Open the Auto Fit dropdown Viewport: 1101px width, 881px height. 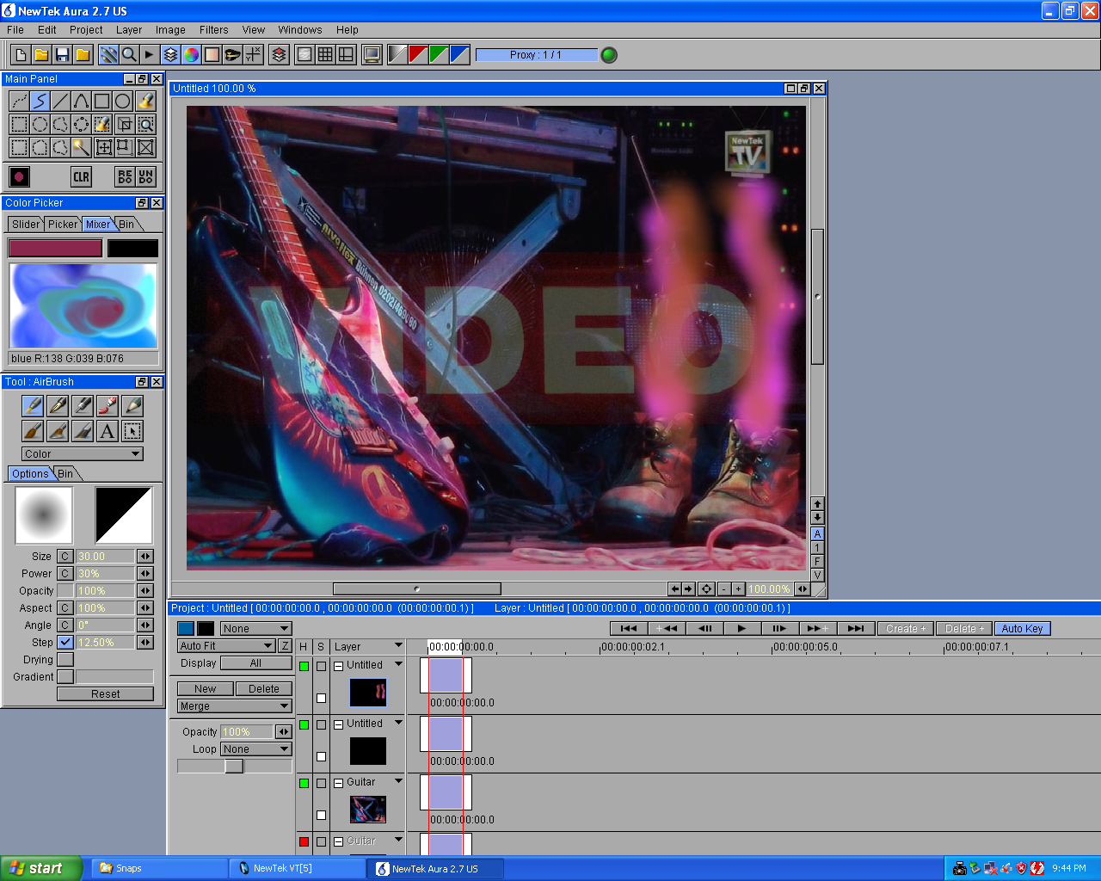[x=226, y=646]
